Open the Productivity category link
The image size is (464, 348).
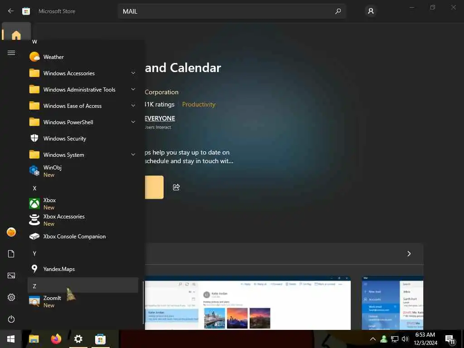click(x=198, y=105)
